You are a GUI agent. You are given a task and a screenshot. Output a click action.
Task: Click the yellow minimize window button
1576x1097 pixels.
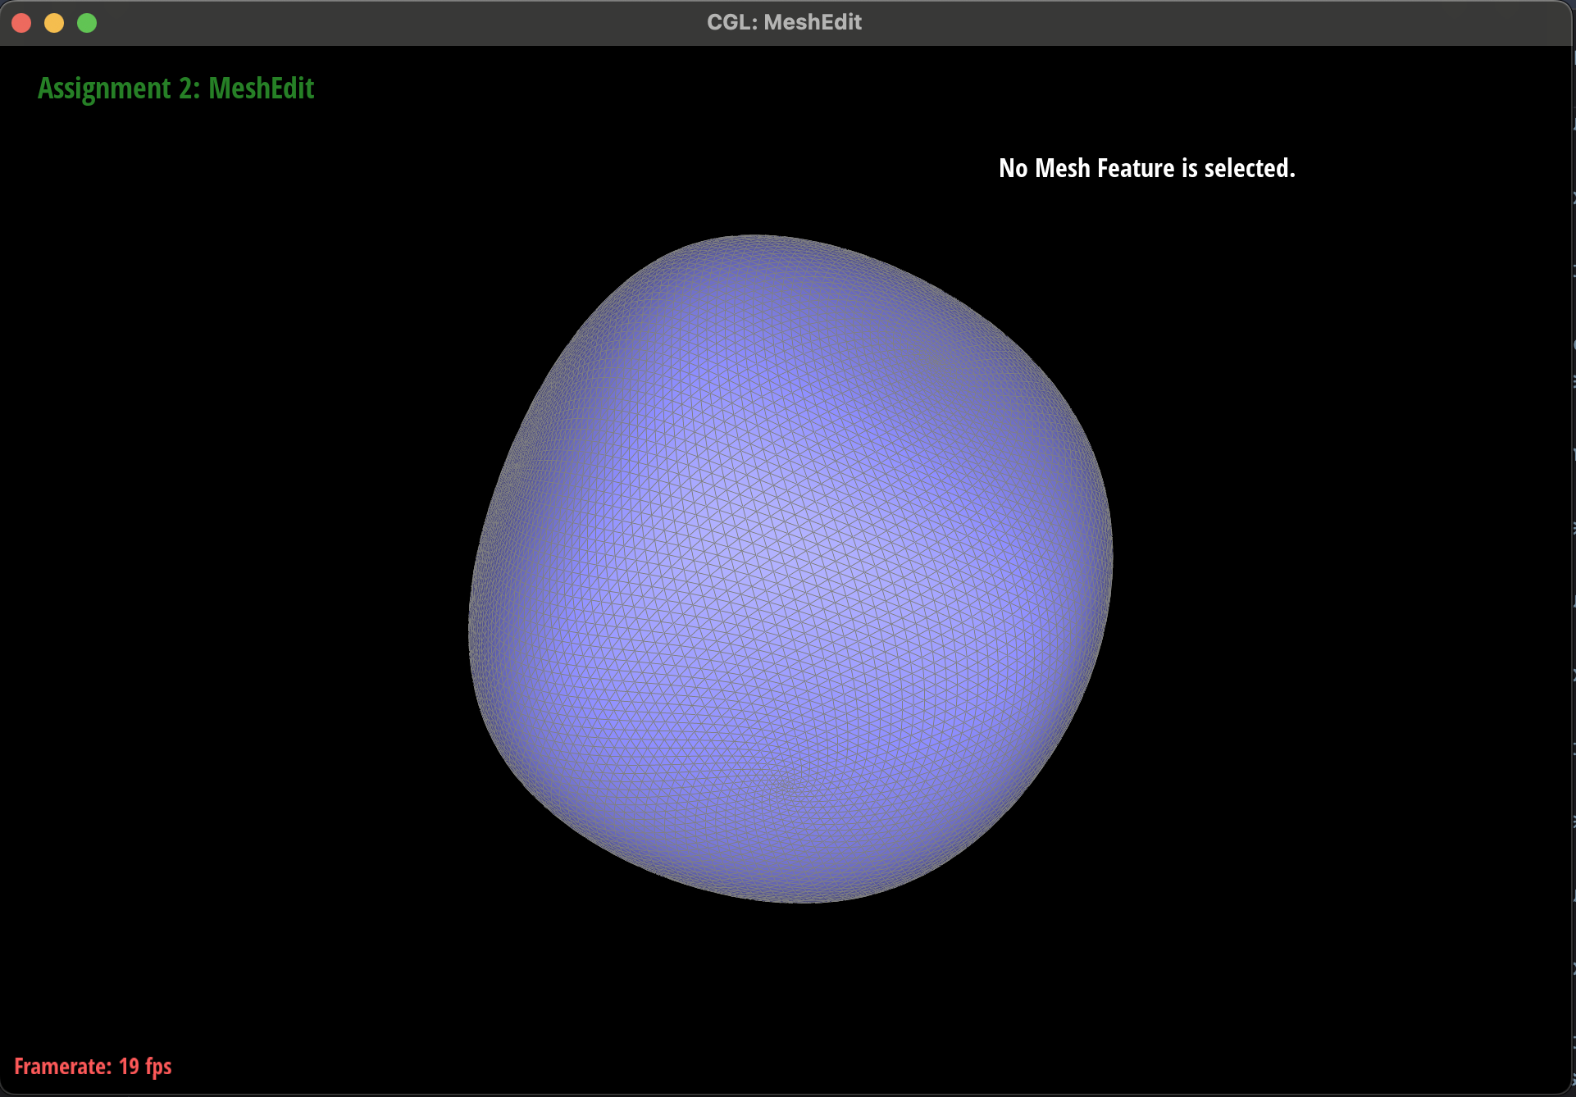pos(54,23)
